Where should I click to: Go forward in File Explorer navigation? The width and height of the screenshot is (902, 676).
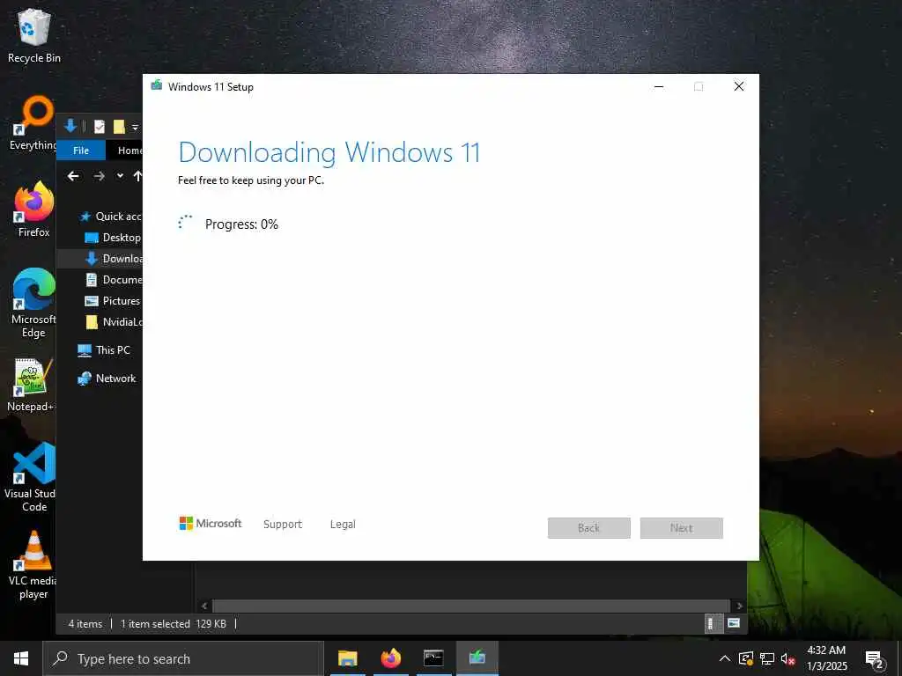pos(99,176)
